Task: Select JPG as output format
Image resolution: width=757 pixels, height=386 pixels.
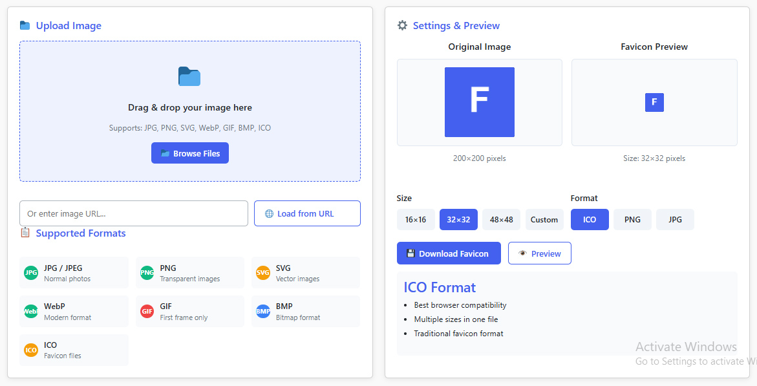Action: (x=675, y=219)
